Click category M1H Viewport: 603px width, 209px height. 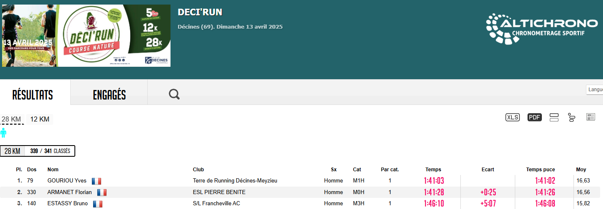[358, 181]
